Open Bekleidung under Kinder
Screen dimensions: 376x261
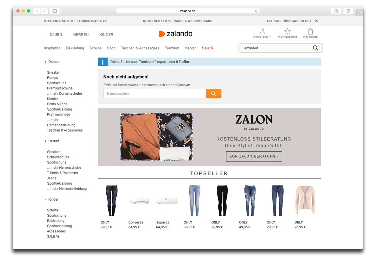pos(55,221)
